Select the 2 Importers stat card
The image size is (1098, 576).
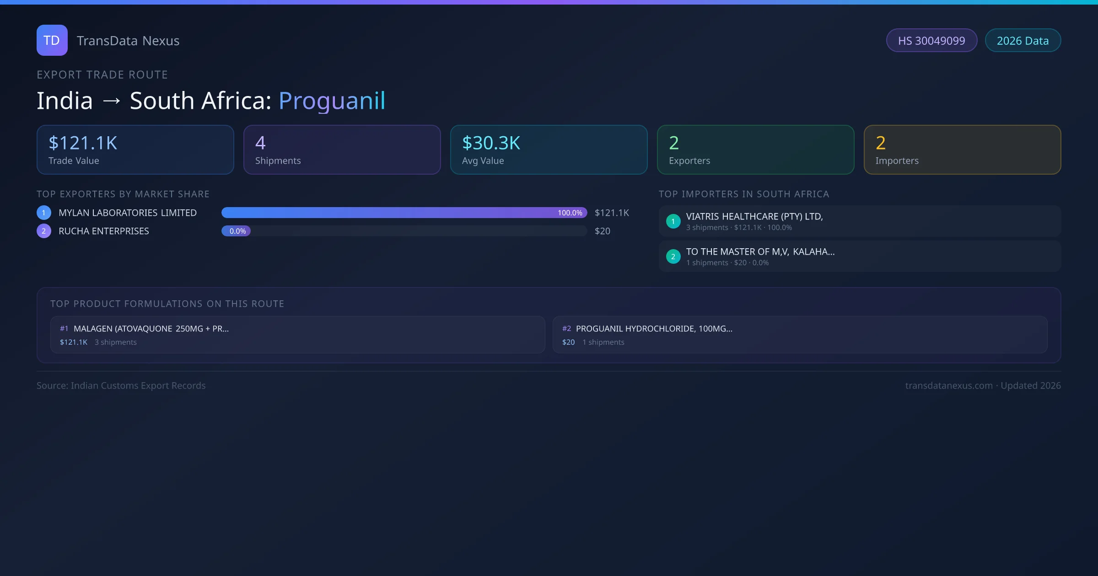click(962, 150)
